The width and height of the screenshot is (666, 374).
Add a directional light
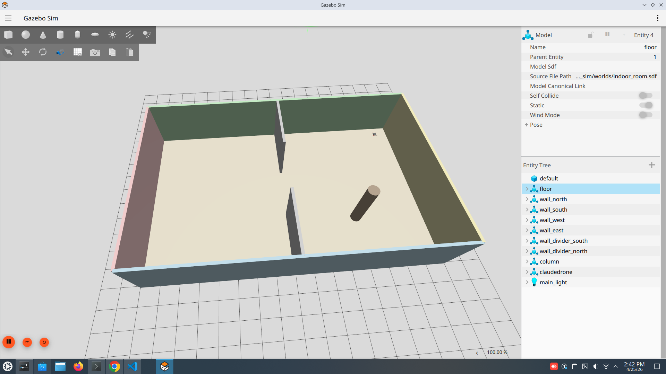[130, 35]
